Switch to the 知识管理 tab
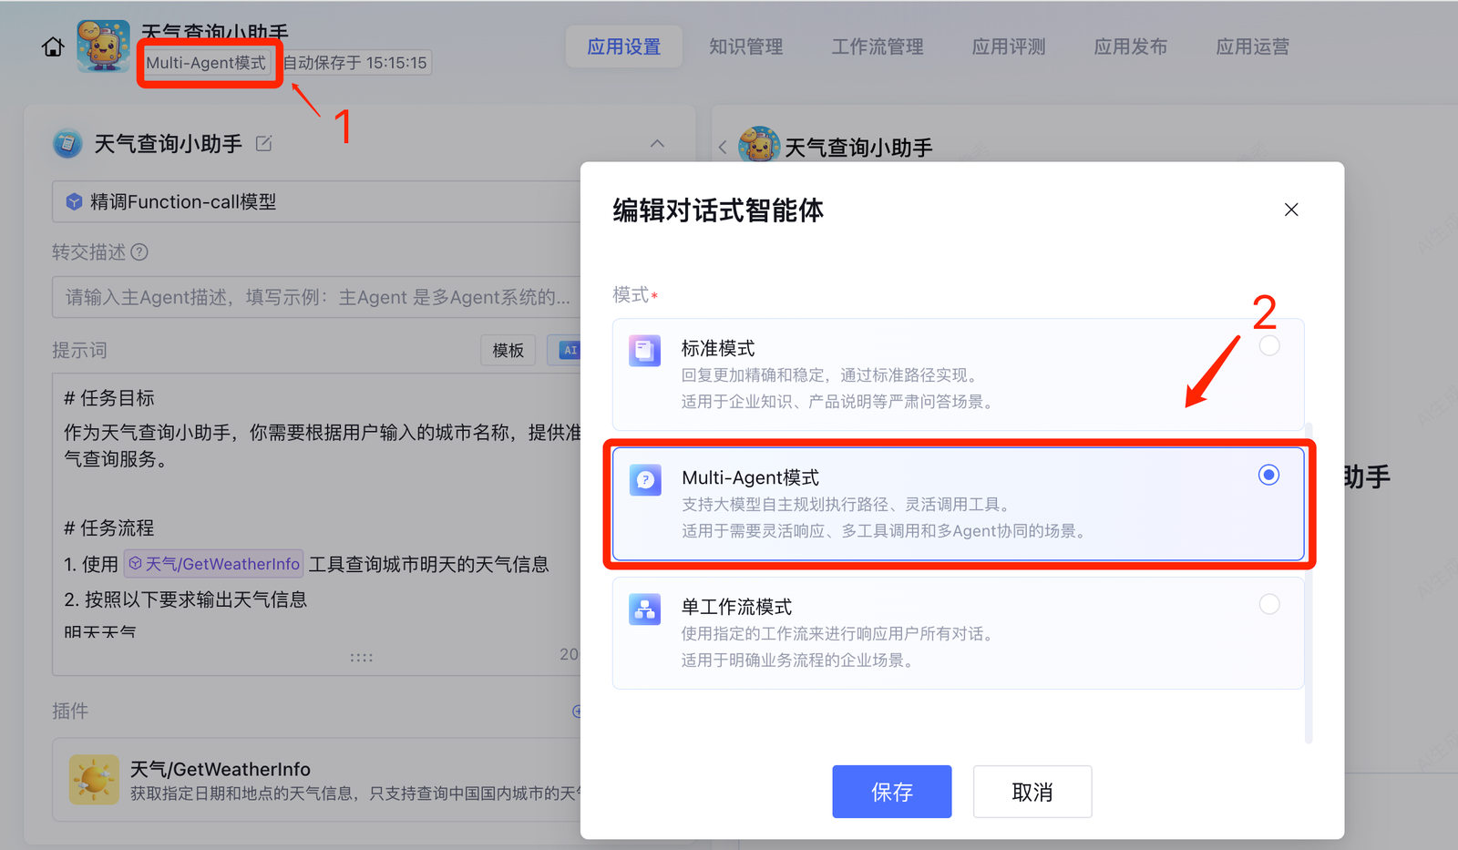The width and height of the screenshot is (1458, 850). 745,46
